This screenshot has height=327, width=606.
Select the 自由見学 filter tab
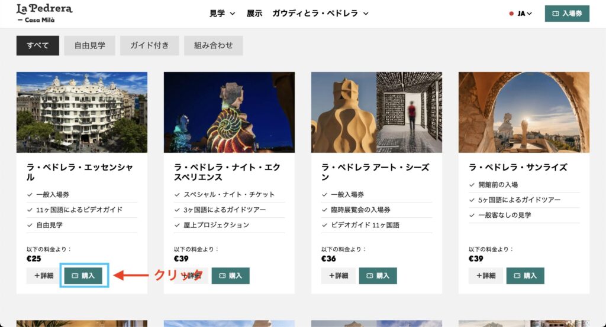click(90, 45)
